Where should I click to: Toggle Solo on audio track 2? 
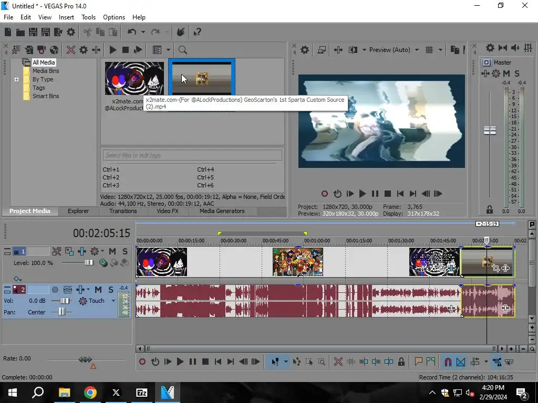pos(111,290)
